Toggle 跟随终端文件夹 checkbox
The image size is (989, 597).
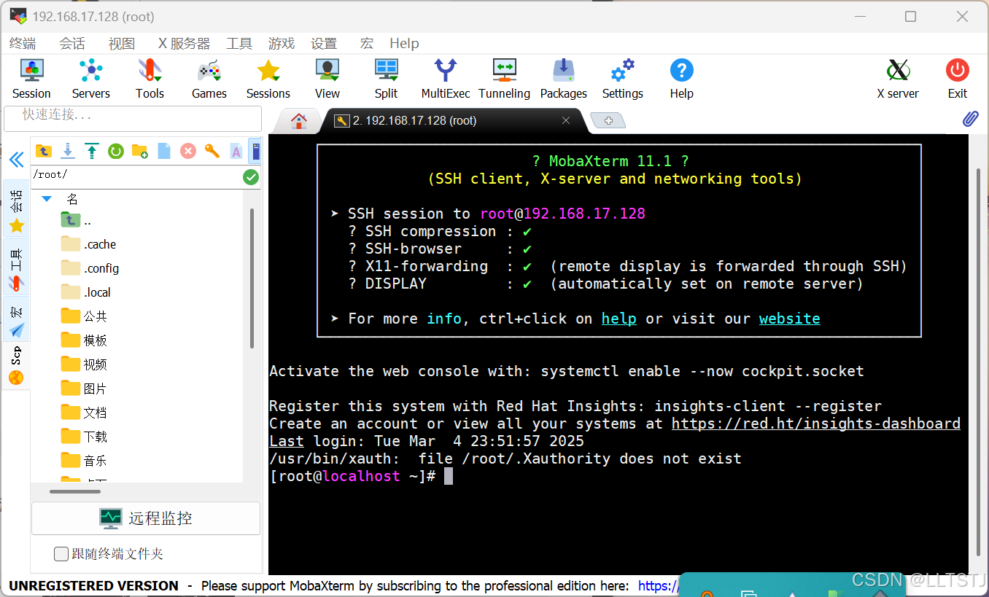[61, 554]
